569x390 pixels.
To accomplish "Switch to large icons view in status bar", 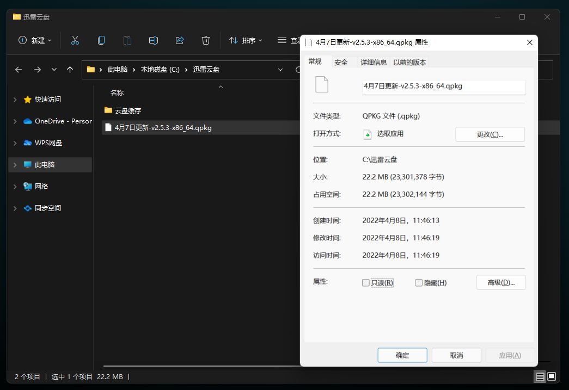I will tap(552, 376).
